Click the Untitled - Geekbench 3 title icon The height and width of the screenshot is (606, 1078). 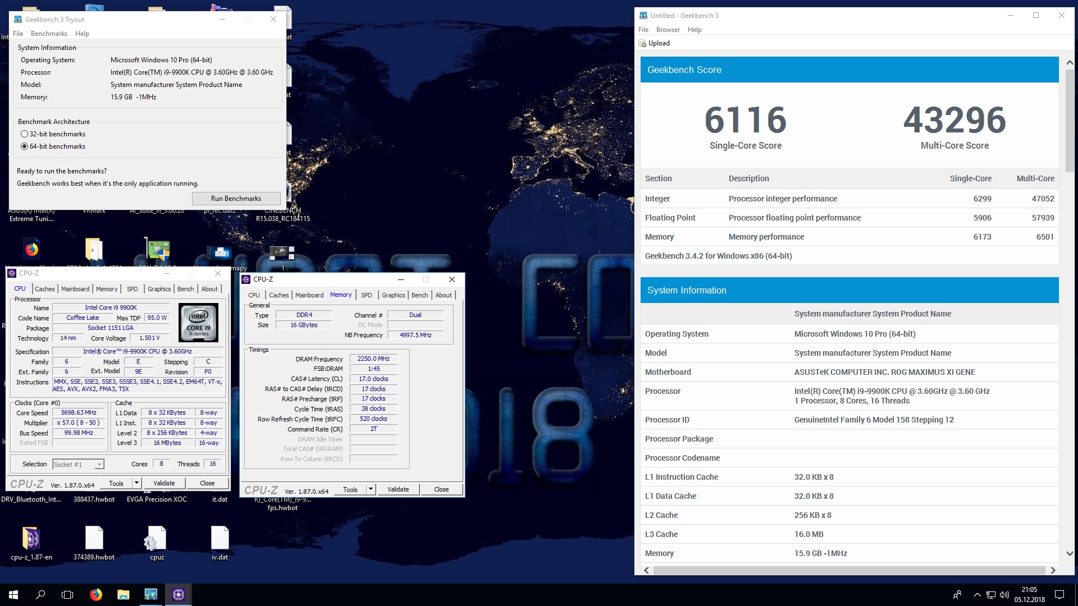tap(643, 16)
